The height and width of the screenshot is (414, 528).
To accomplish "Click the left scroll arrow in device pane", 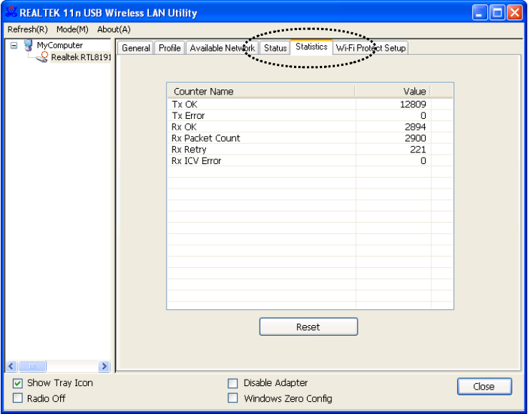I will click(x=11, y=366).
